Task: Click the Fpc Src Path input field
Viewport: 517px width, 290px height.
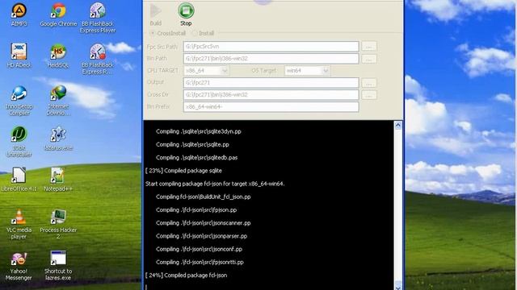Action: pos(271,47)
